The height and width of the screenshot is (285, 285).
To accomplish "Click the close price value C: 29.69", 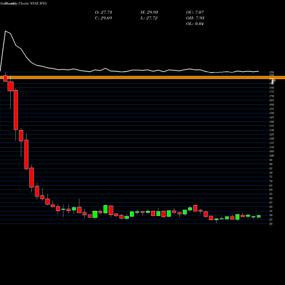I will [x=103, y=18].
